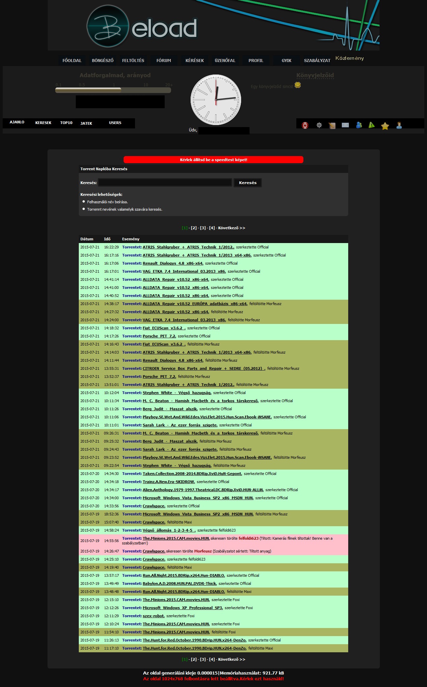Click the gold star bookmark icon
This screenshot has height=687, width=427.
pyautogui.click(x=385, y=126)
